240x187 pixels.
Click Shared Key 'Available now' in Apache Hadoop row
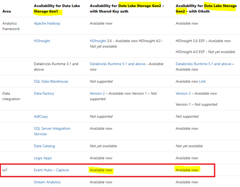(101, 23)
